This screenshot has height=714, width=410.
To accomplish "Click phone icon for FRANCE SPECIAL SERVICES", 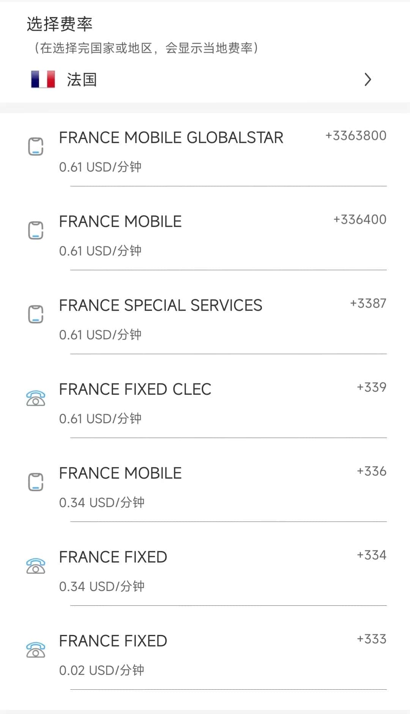I will pos(36,314).
